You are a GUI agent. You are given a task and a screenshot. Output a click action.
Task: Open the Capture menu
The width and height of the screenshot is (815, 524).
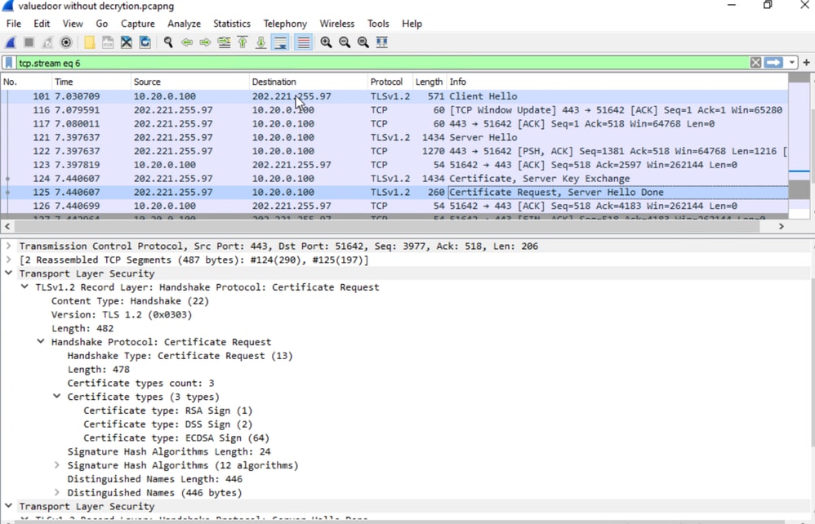(x=138, y=24)
